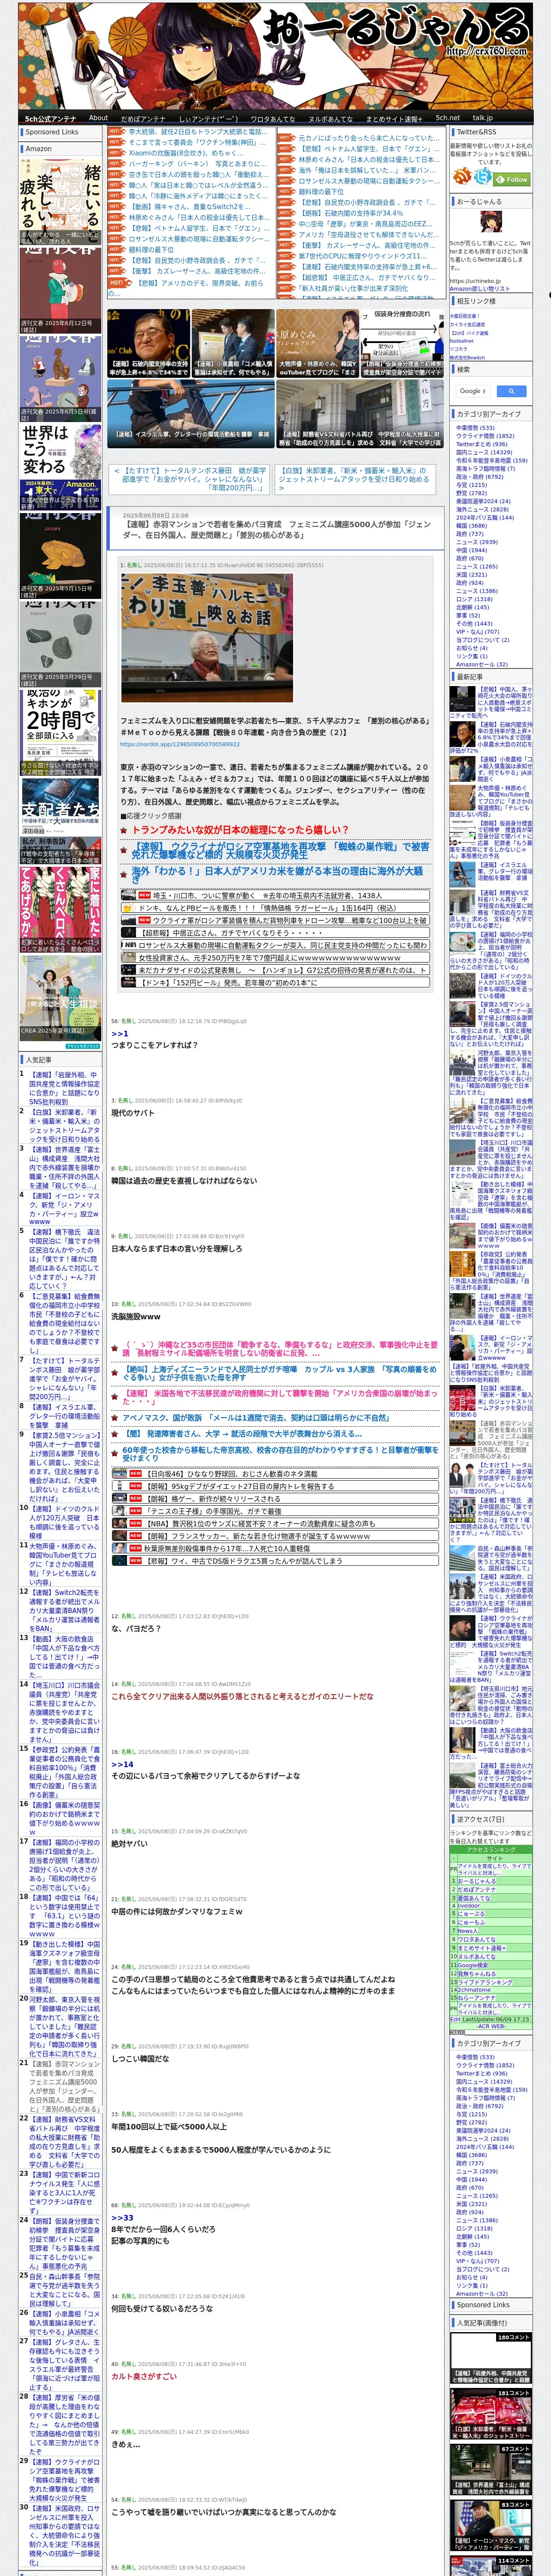Open popular article 世界遺産 富士山 構成資産
The height and width of the screenshot is (2576, 551).
[x=64, y=1168]
